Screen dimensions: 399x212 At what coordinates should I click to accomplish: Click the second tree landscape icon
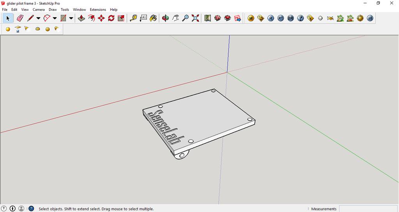(350, 18)
